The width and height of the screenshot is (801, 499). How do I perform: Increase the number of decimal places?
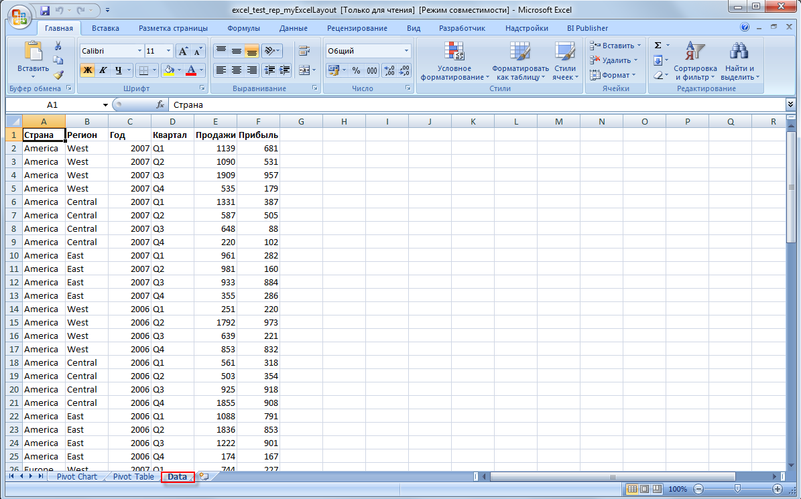(389, 70)
